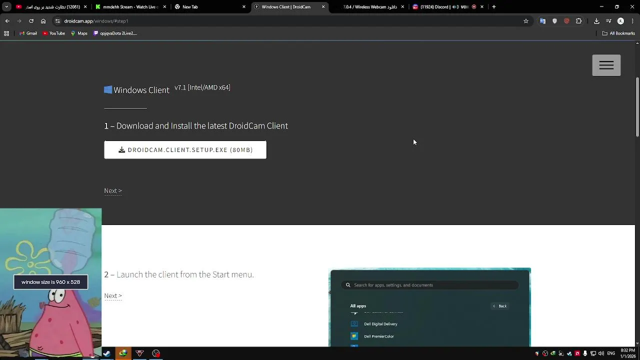
Task: Open the network tray icon
Action: click(593, 353)
